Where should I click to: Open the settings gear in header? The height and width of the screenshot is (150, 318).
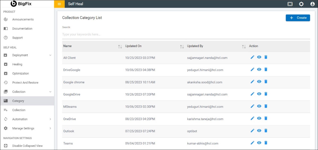point(301,4)
